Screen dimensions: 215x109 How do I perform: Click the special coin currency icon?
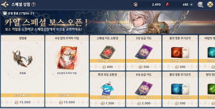(135, 5)
